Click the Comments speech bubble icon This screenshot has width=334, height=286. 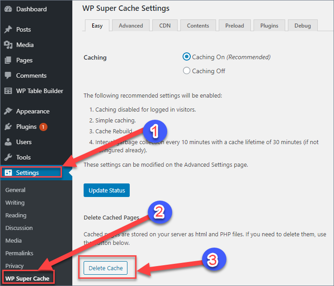pos(8,75)
